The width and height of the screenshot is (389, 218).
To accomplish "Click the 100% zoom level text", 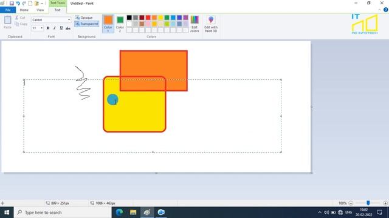I will [x=342, y=203].
